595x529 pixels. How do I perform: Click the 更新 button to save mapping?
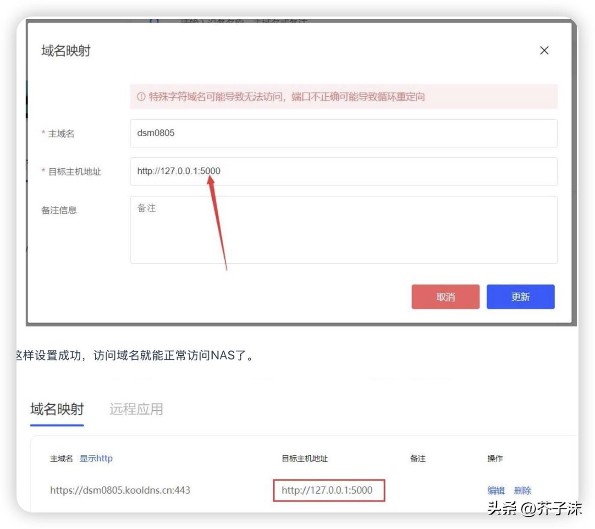[x=520, y=297]
